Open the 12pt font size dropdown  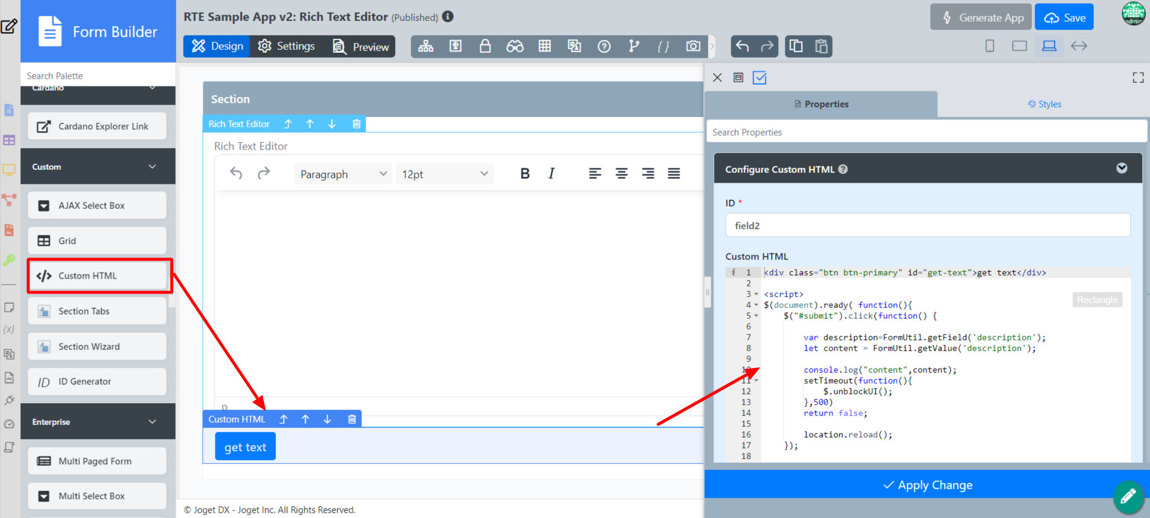[444, 174]
